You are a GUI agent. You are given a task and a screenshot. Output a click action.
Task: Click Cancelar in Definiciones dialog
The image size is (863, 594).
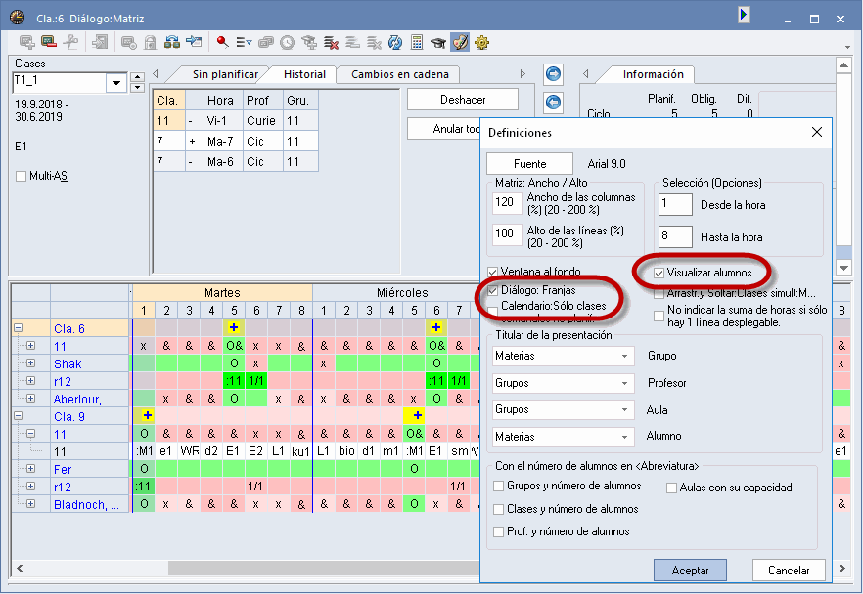tap(789, 571)
